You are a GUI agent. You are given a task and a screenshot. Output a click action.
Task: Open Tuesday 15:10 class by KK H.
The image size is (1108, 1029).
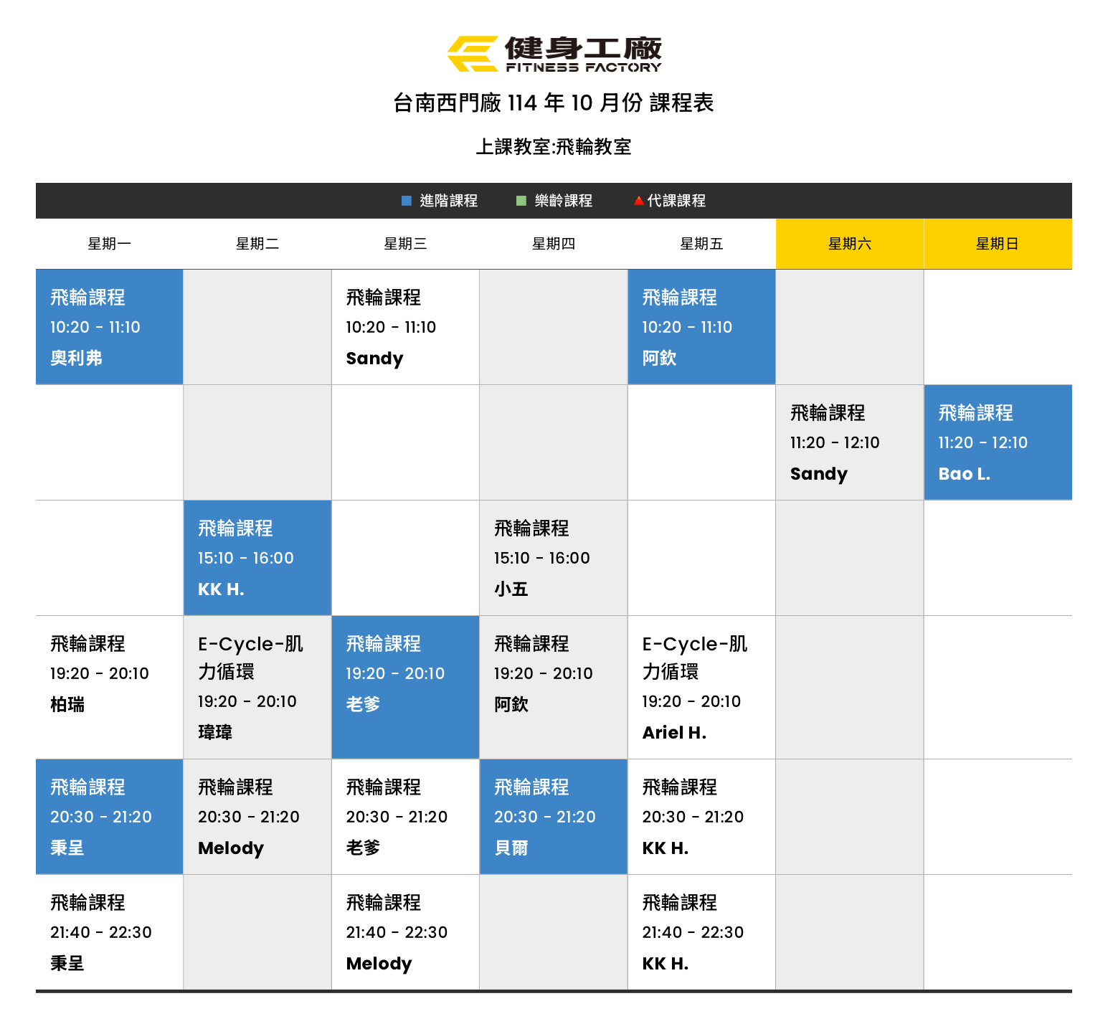pyautogui.click(x=257, y=558)
